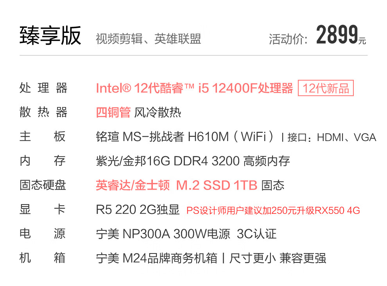Viewport: 387px width, 286px height.
Task: Click the 臻享版 title heading
Action: pyautogui.click(x=50, y=36)
